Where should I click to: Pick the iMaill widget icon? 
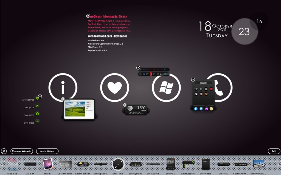(48, 164)
